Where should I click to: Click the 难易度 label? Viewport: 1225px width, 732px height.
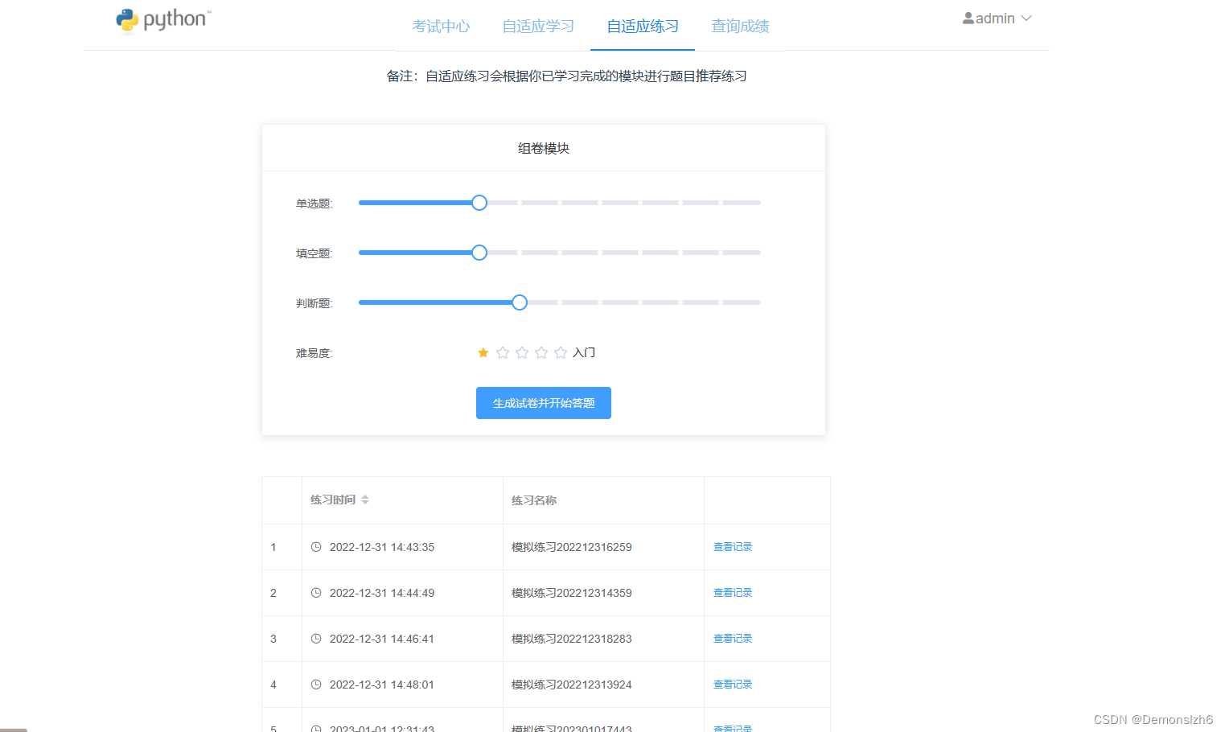[314, 353]
